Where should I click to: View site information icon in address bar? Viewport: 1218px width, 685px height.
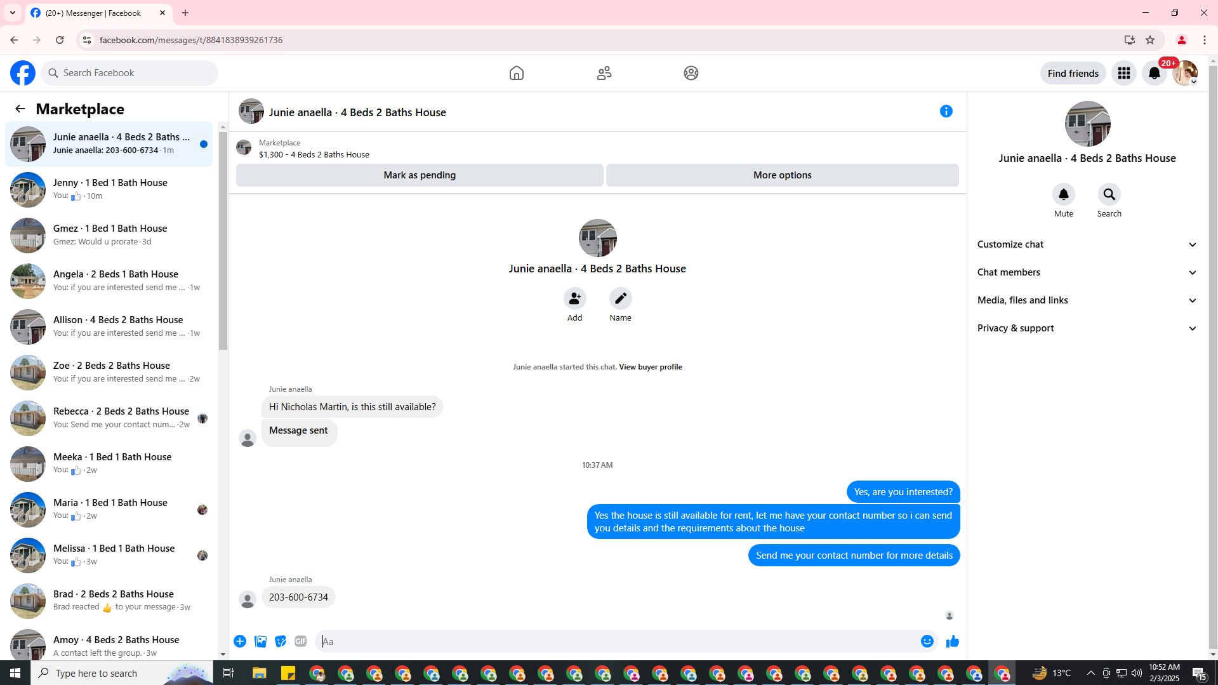87,40
